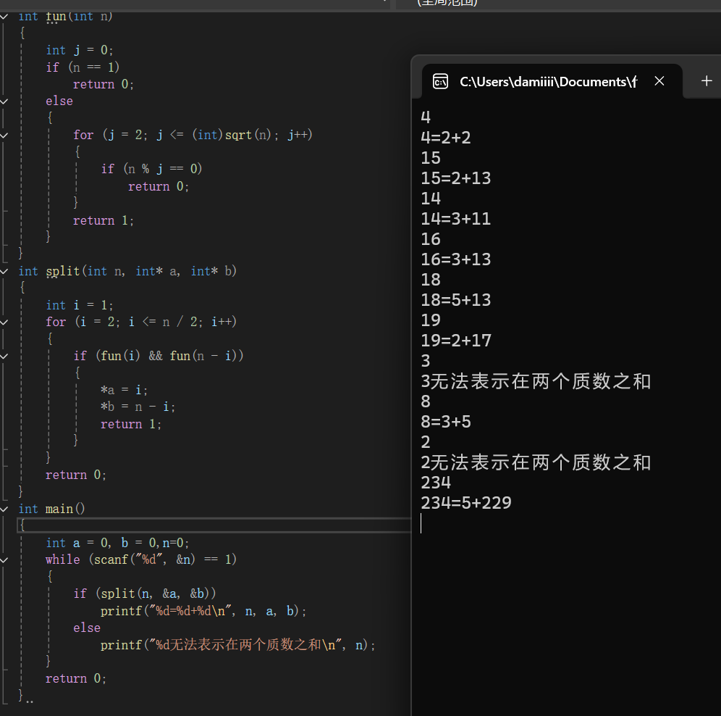Viewport: 721px width, 716px height.
Task: Click the line "int i = 1;"
Action: 79,305
